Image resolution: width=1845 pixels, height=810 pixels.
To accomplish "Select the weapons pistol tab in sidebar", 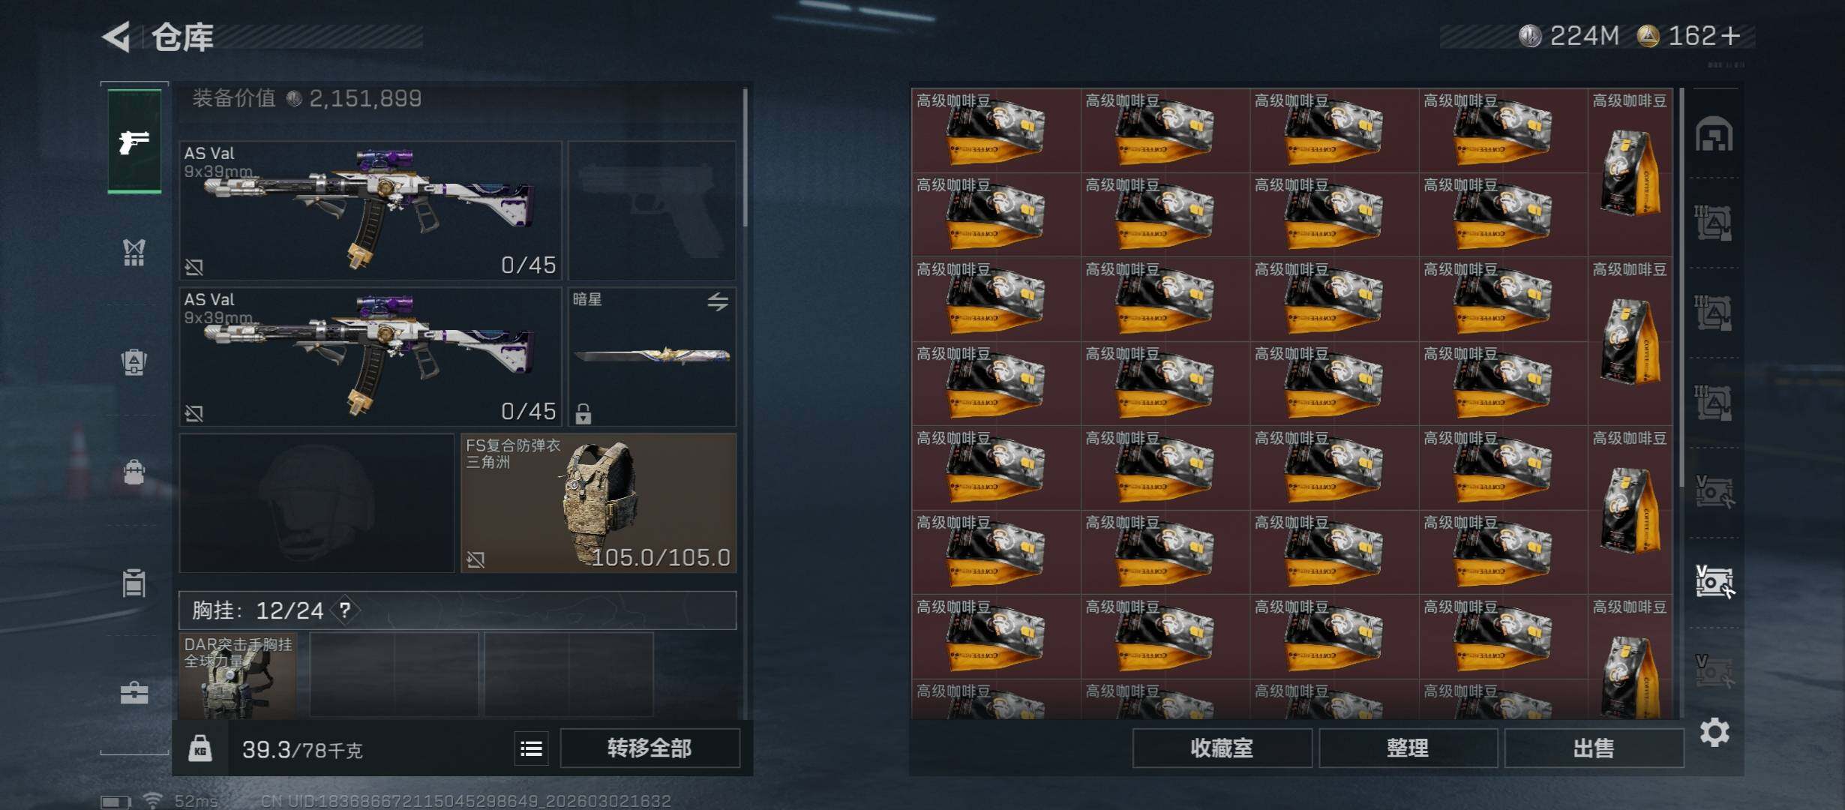I will (x=134, y=141).
